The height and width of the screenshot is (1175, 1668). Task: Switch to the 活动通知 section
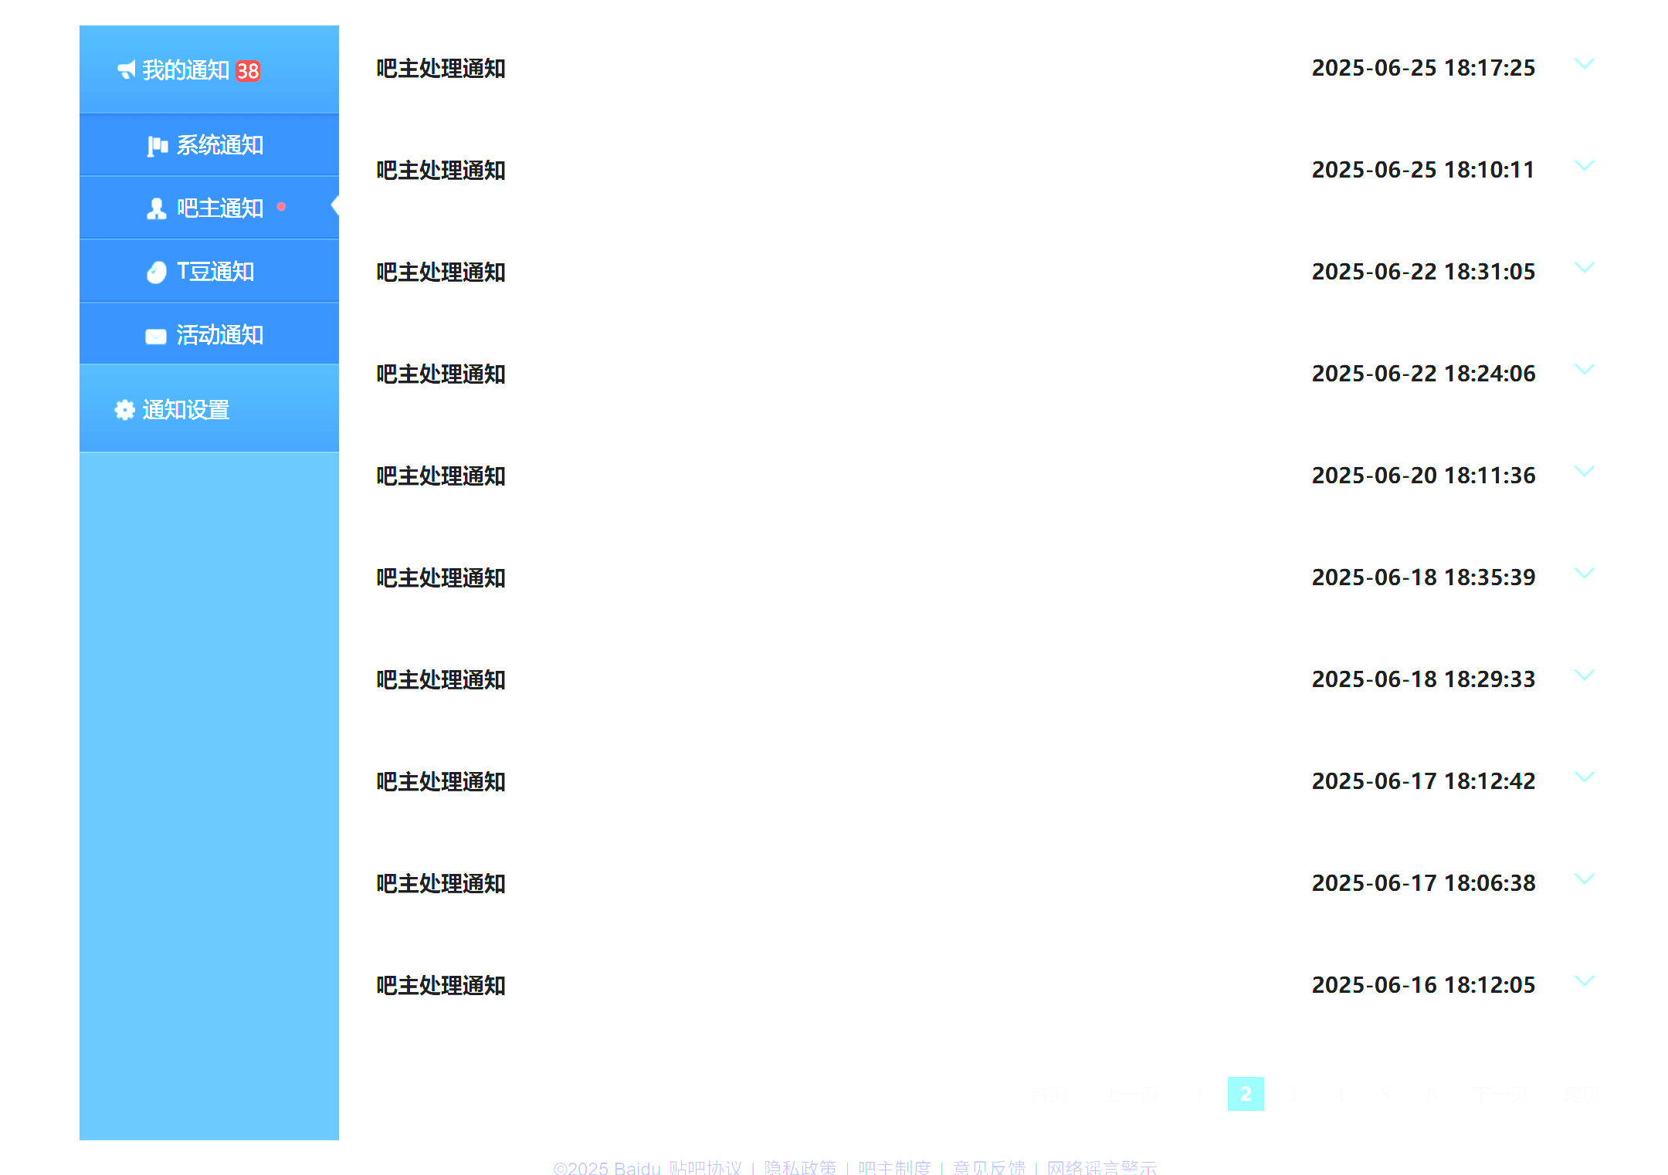220,335
